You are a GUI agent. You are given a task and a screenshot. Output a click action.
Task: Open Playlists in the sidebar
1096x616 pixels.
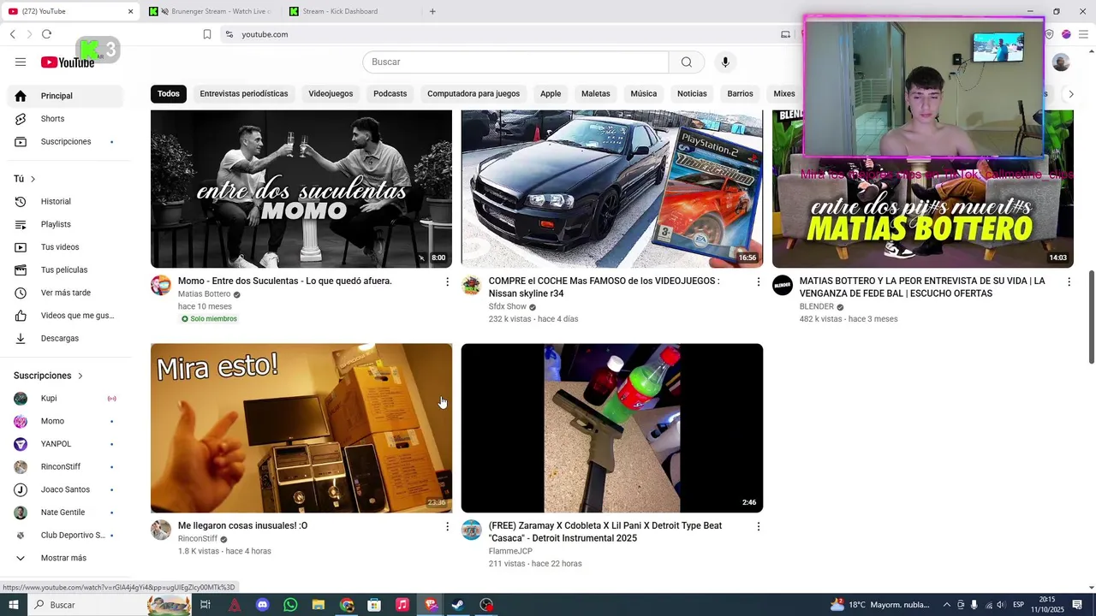65,224
